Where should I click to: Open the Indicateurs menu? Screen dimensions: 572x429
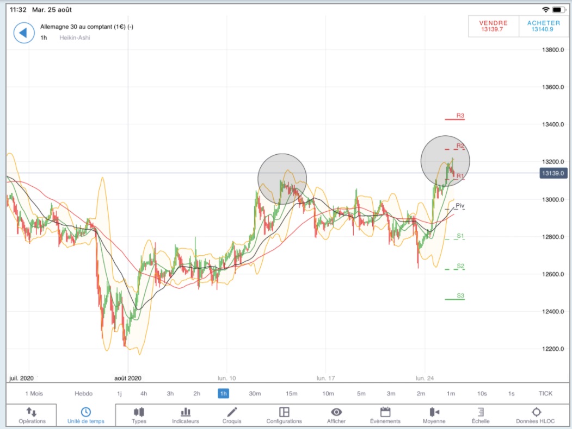click(186, 415)
